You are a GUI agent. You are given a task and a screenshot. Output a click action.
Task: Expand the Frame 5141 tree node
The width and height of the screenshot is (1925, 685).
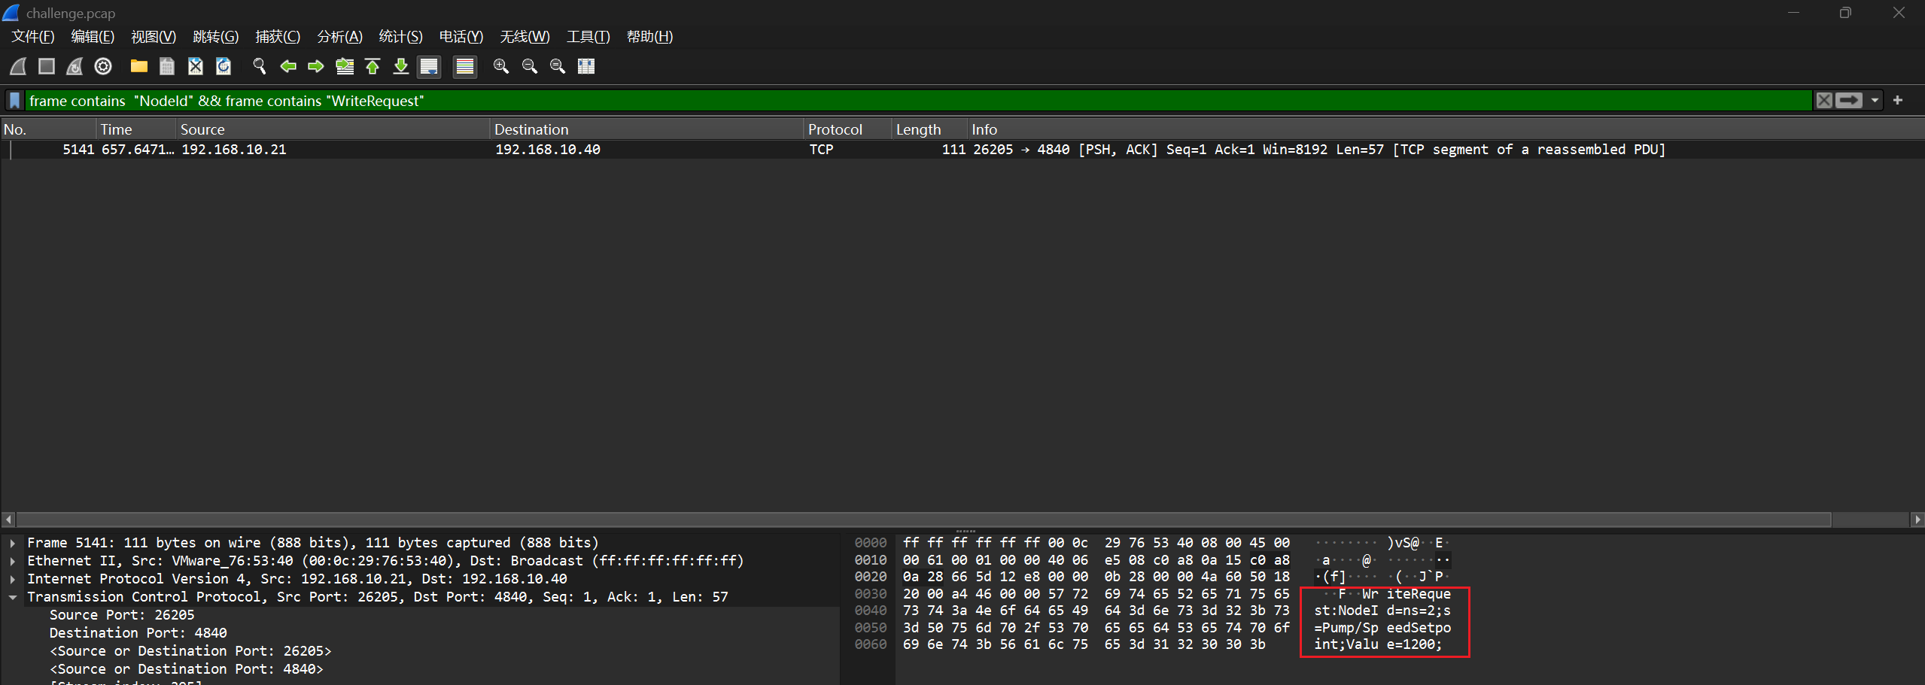(13, 543)
